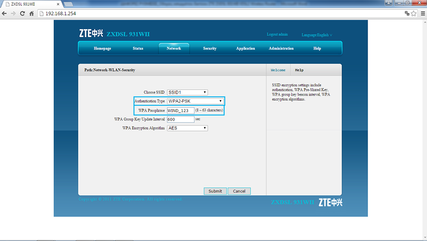Open the Chrome menu icon
427x241 pixels.
[423, 13]
